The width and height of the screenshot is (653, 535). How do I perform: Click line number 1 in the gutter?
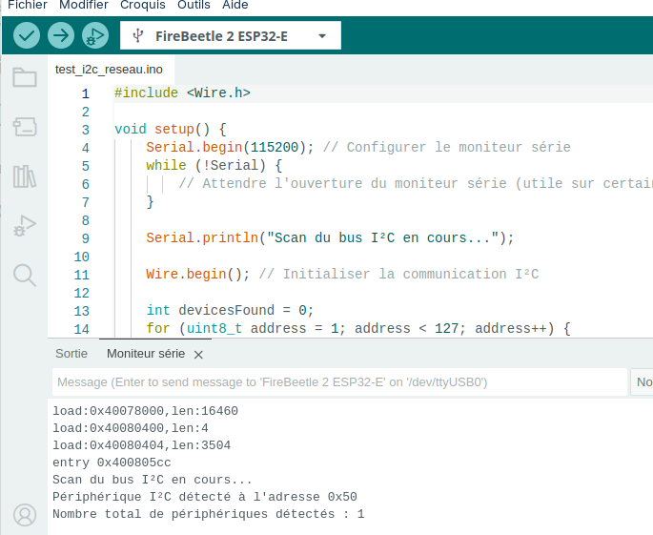86,93
